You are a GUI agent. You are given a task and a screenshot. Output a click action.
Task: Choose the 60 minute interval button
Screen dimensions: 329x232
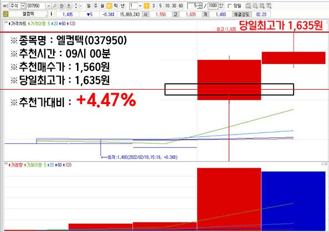coord(181,6)
